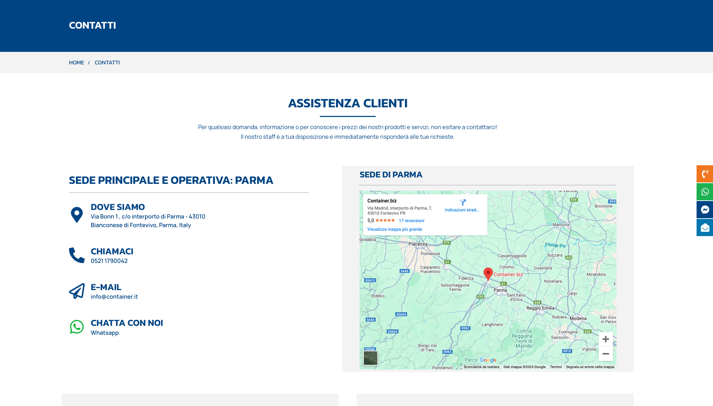The height and width of the screenshot is (406, 713).
Task: Open WhatsApp chat from the green sidebar icon
Action: (x=704, y=192)
